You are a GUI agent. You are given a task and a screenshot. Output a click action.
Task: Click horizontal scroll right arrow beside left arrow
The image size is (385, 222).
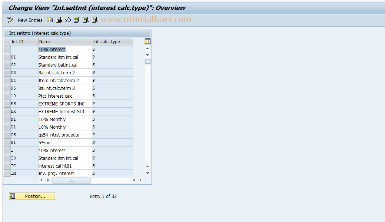(48, 180)
